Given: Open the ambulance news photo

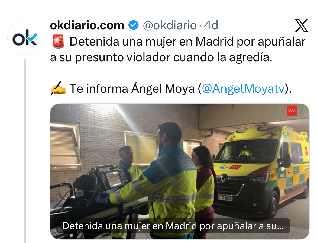Looking at the screenshot, I should [x=180, y=171].
